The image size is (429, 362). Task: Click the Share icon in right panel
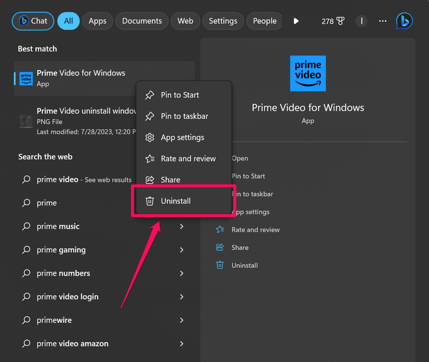pos(220,247)
